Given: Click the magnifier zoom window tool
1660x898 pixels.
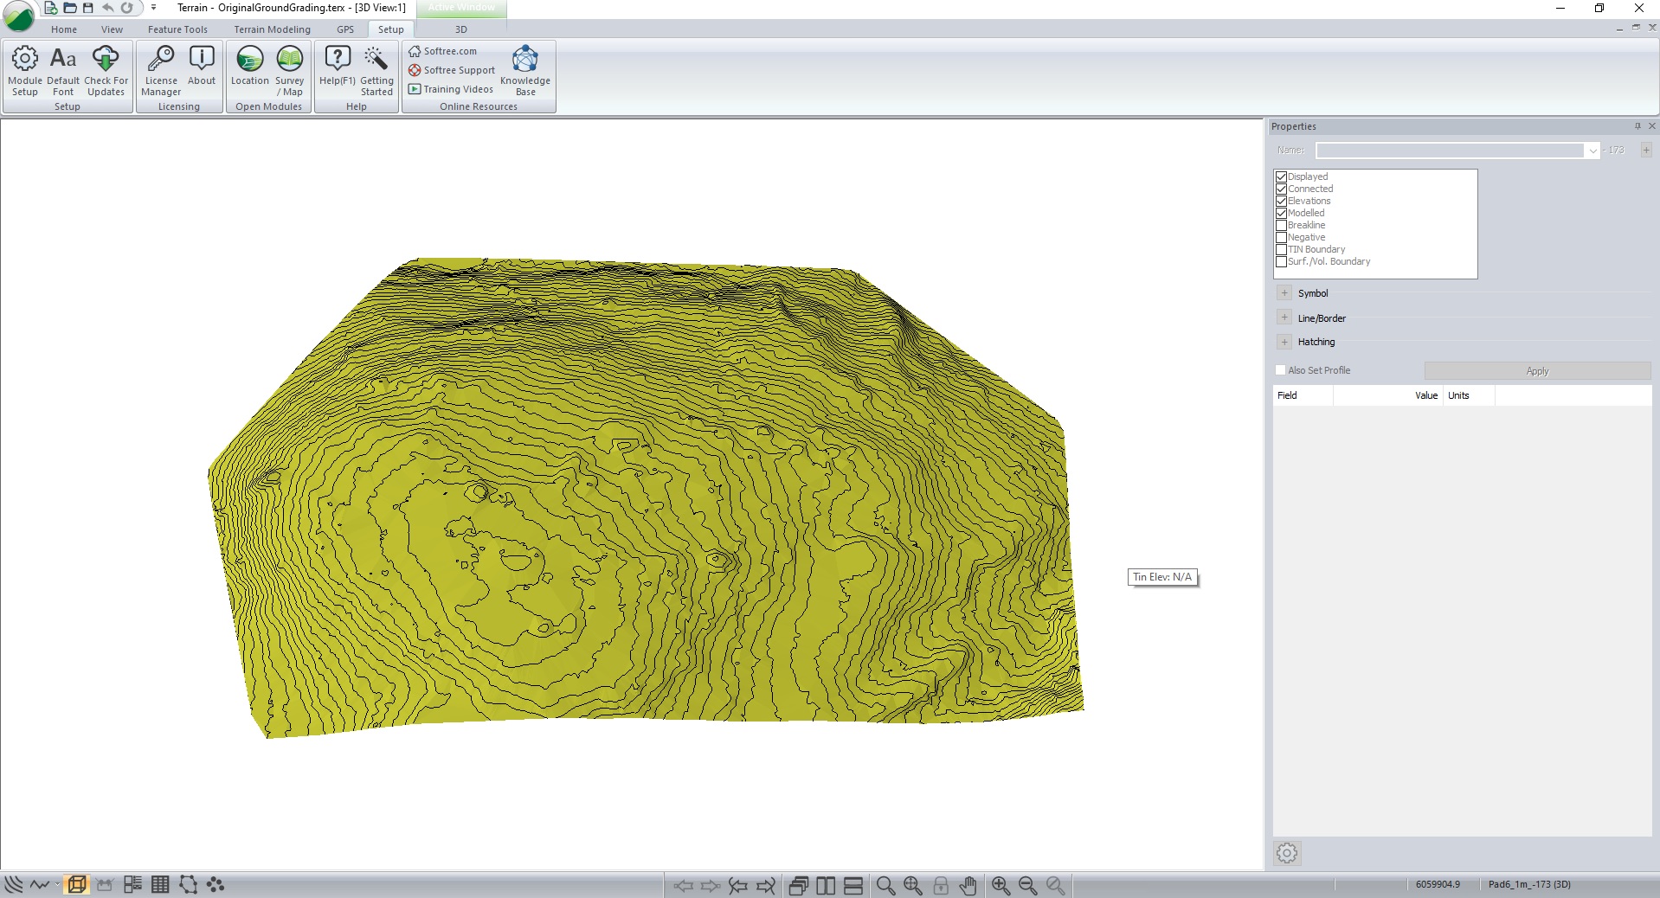Looking at the screenshot, I should click(885, 885).
